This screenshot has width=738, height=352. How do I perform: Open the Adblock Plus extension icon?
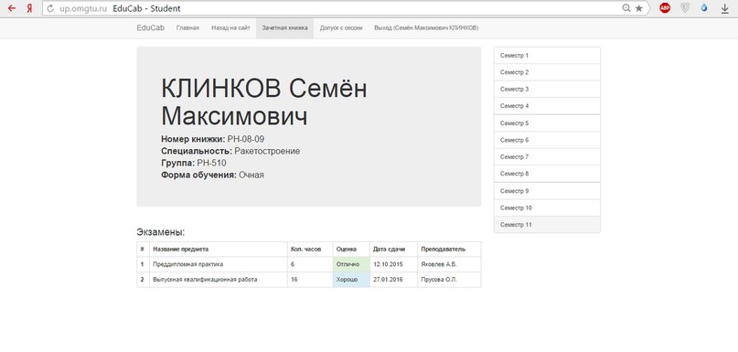coord(665,8)
